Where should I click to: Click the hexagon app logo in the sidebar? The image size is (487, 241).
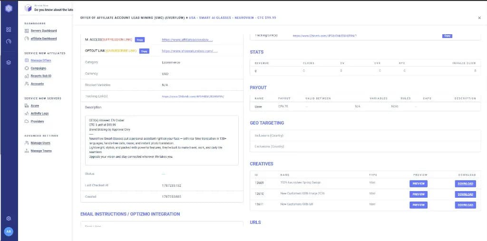coord(9,9)
